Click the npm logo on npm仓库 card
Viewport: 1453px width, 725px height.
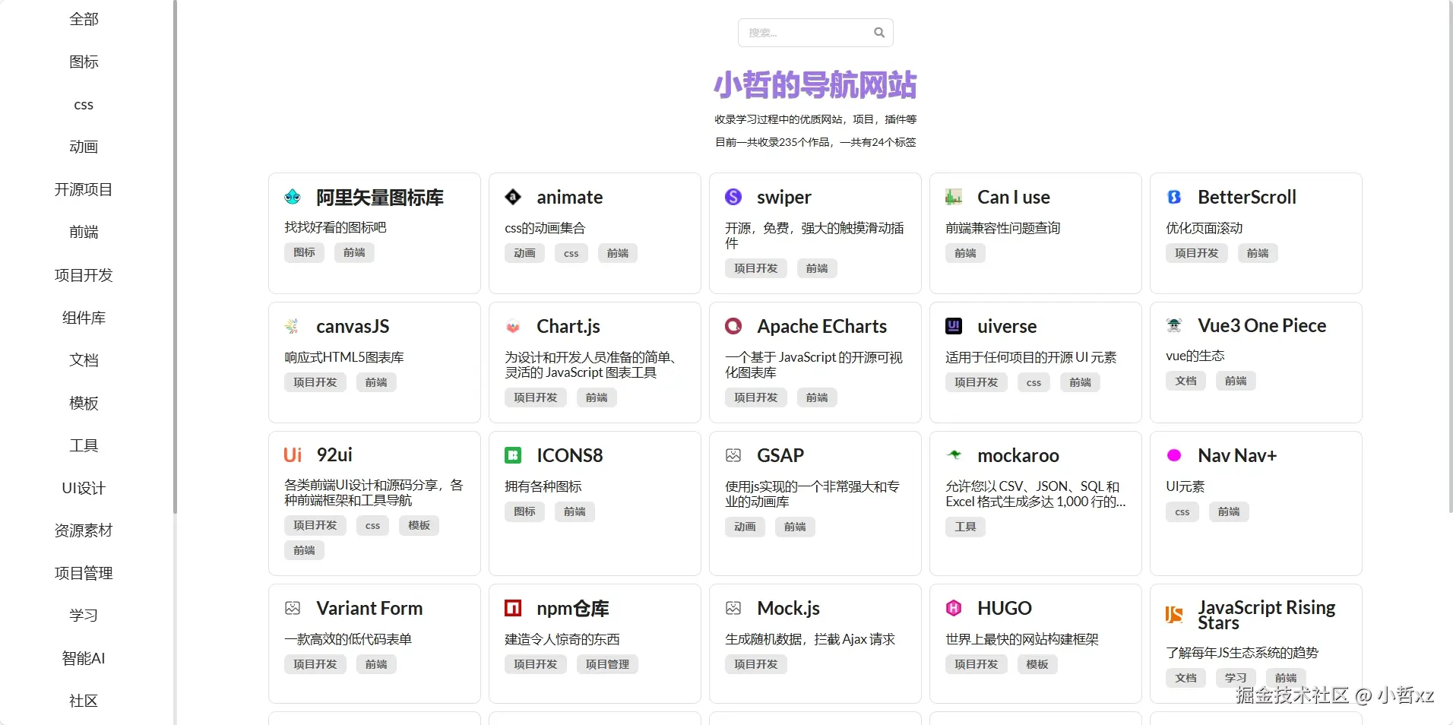(x=513, y=608)
